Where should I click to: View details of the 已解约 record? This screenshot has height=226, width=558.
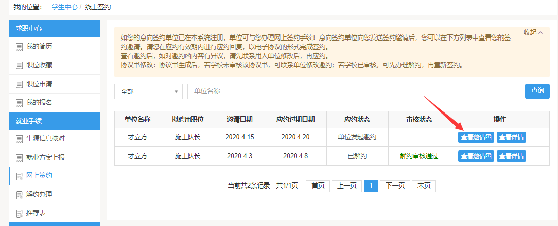click(511, 156)
